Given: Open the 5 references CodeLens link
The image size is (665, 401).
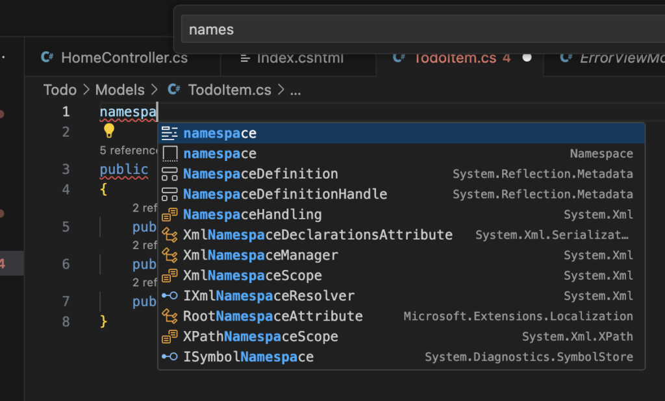Looking at the screenshot, I should (x=128, y=150).
